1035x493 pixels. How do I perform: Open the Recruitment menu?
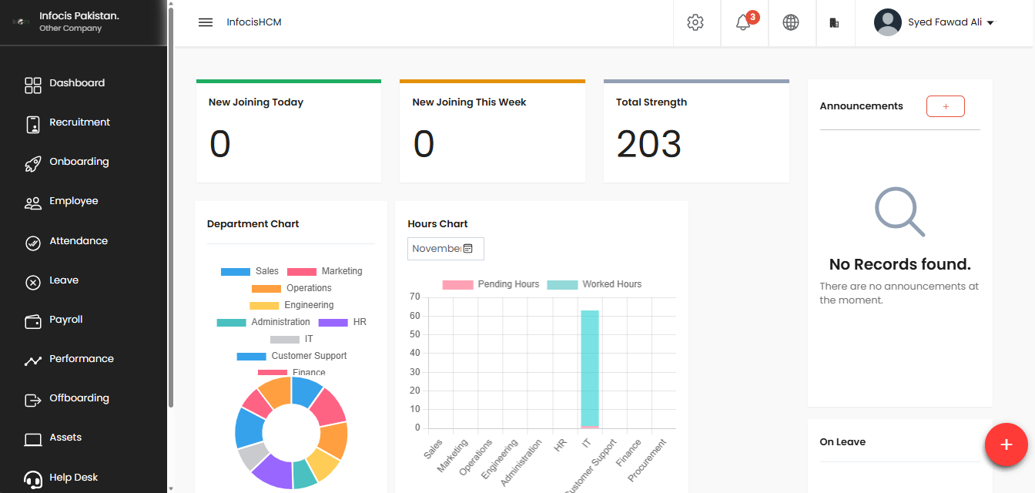(x=79, y=122)
